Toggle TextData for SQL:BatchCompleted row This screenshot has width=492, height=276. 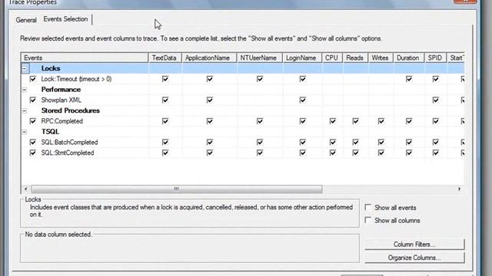point(165,143)
